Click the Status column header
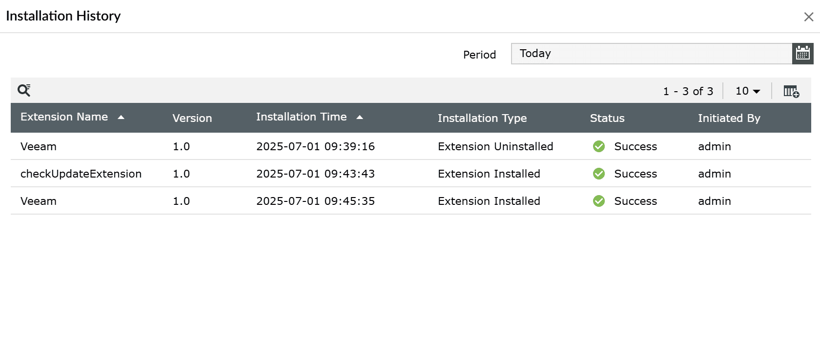Screen dimensions: 820x338 [x=607, y=118]
